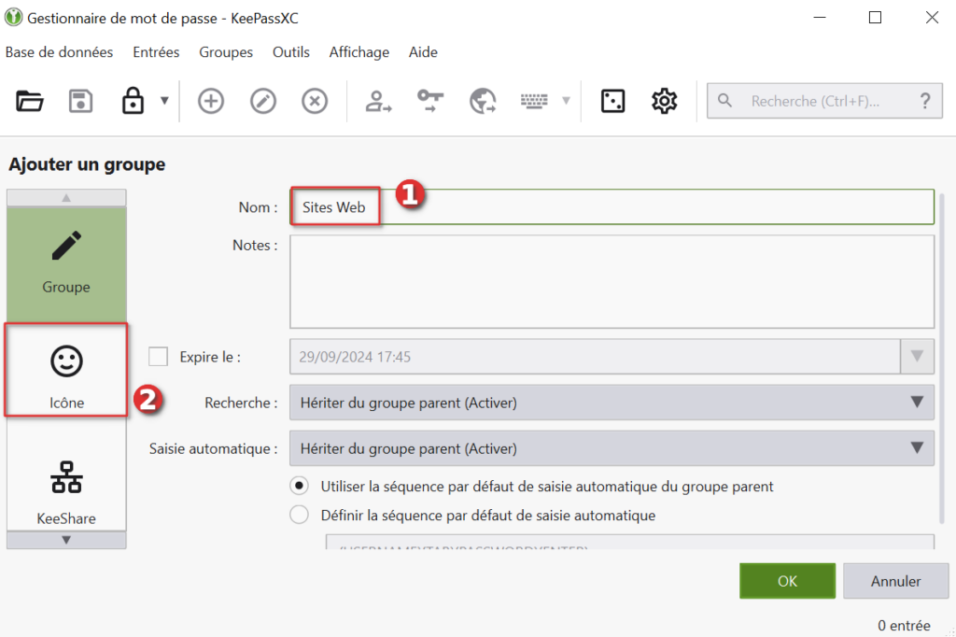Click the edit entry pencil icon

263,101
